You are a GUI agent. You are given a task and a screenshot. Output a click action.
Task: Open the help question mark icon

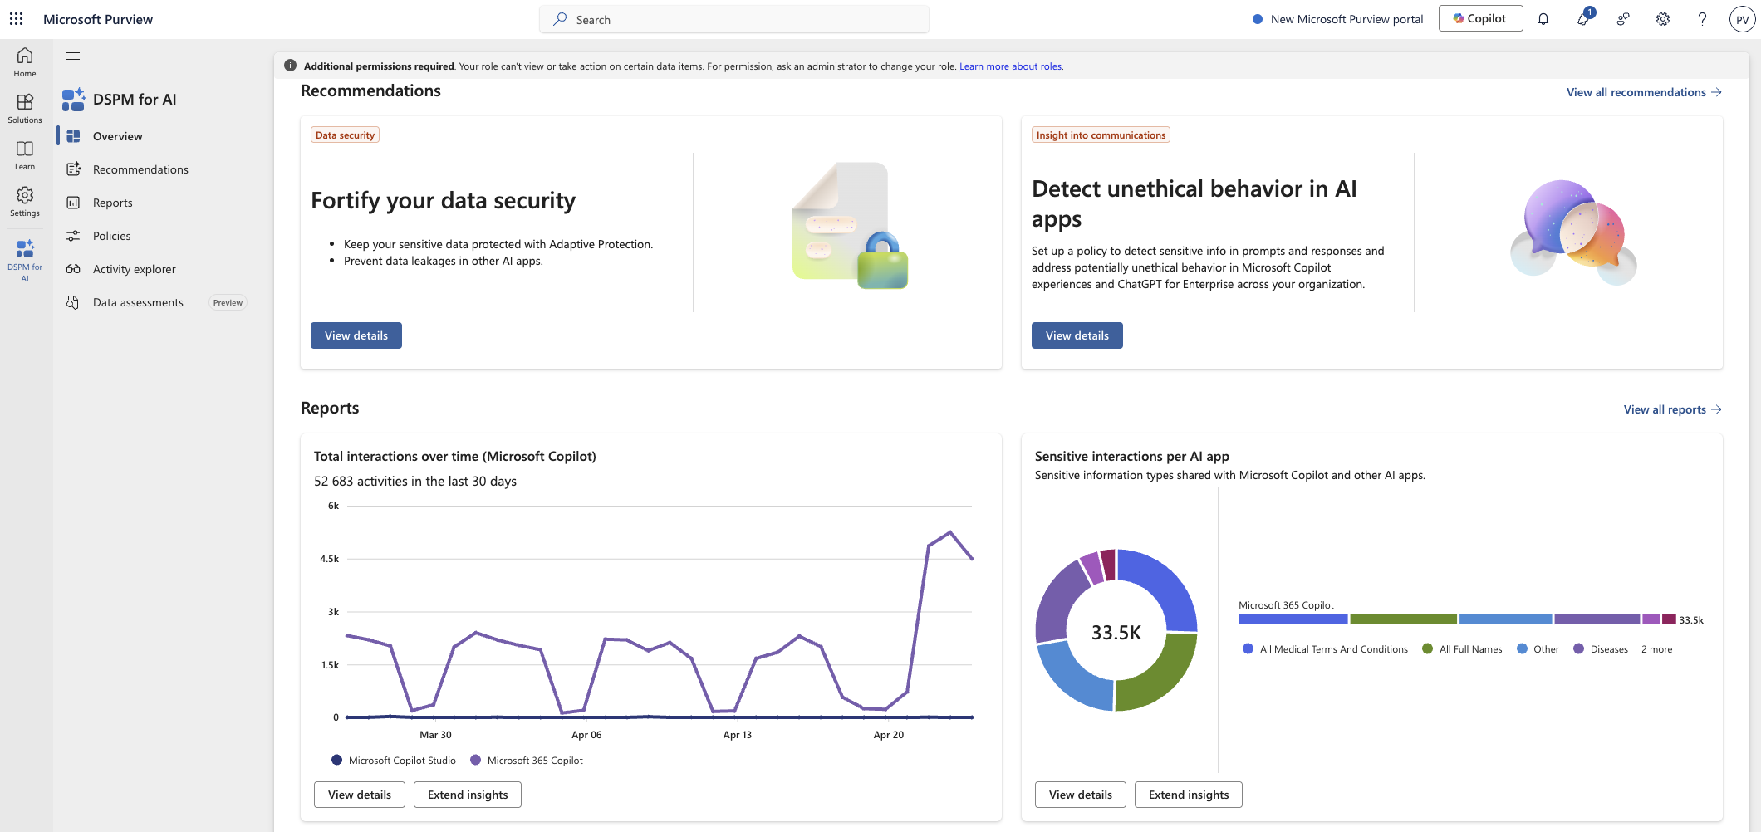coord(1702,19)
